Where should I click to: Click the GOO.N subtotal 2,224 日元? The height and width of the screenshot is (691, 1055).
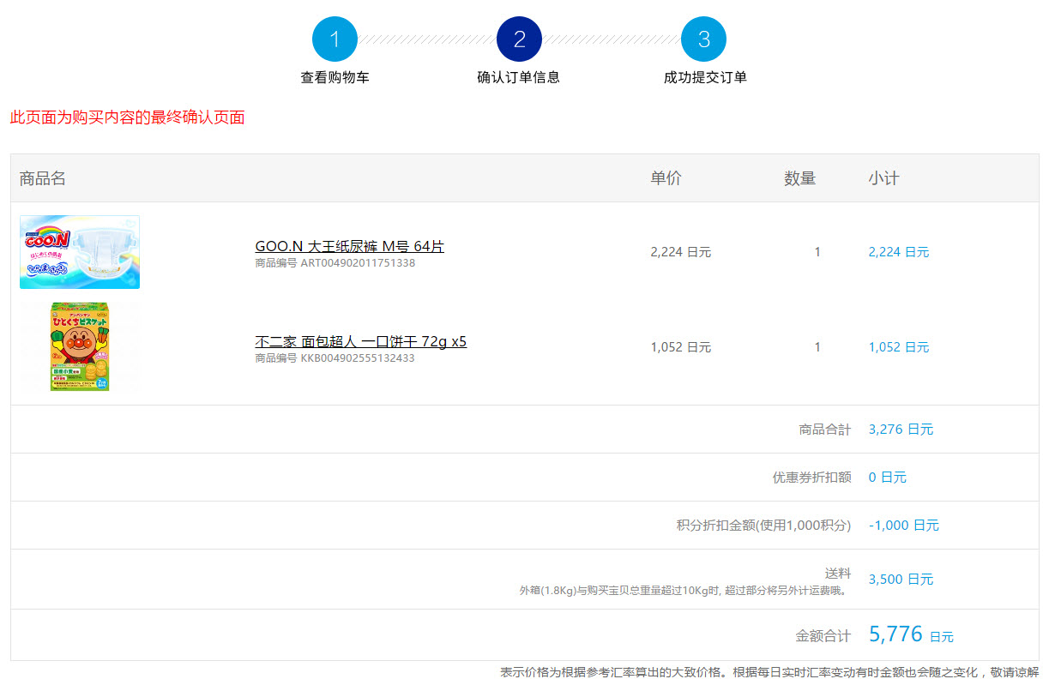point(899,252)
